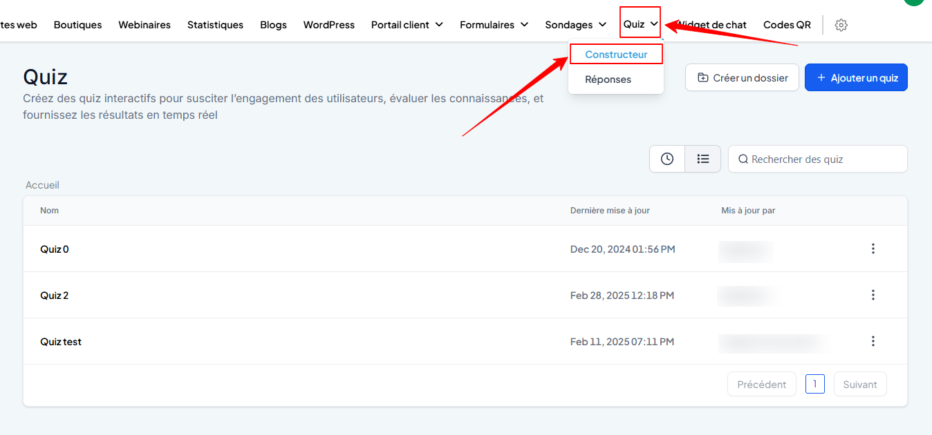932x435 pixels.
Task: Open the Boutiques tab
Action: click(77, 25)
